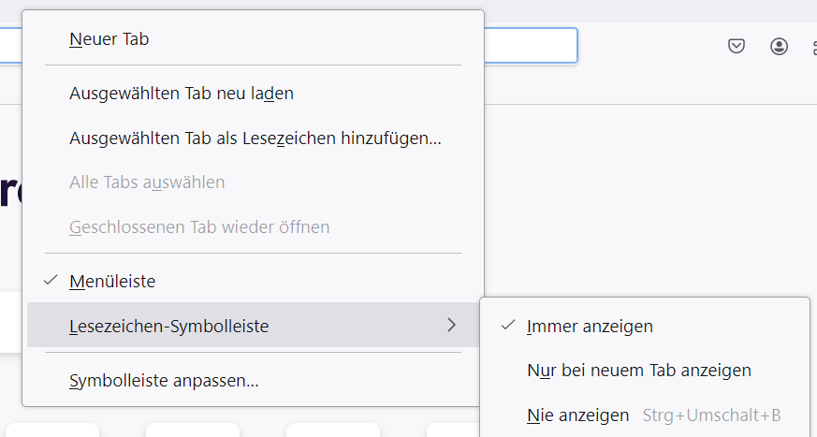
Task: Select the Immer anzeigen option
Action: tap(590, 327)
